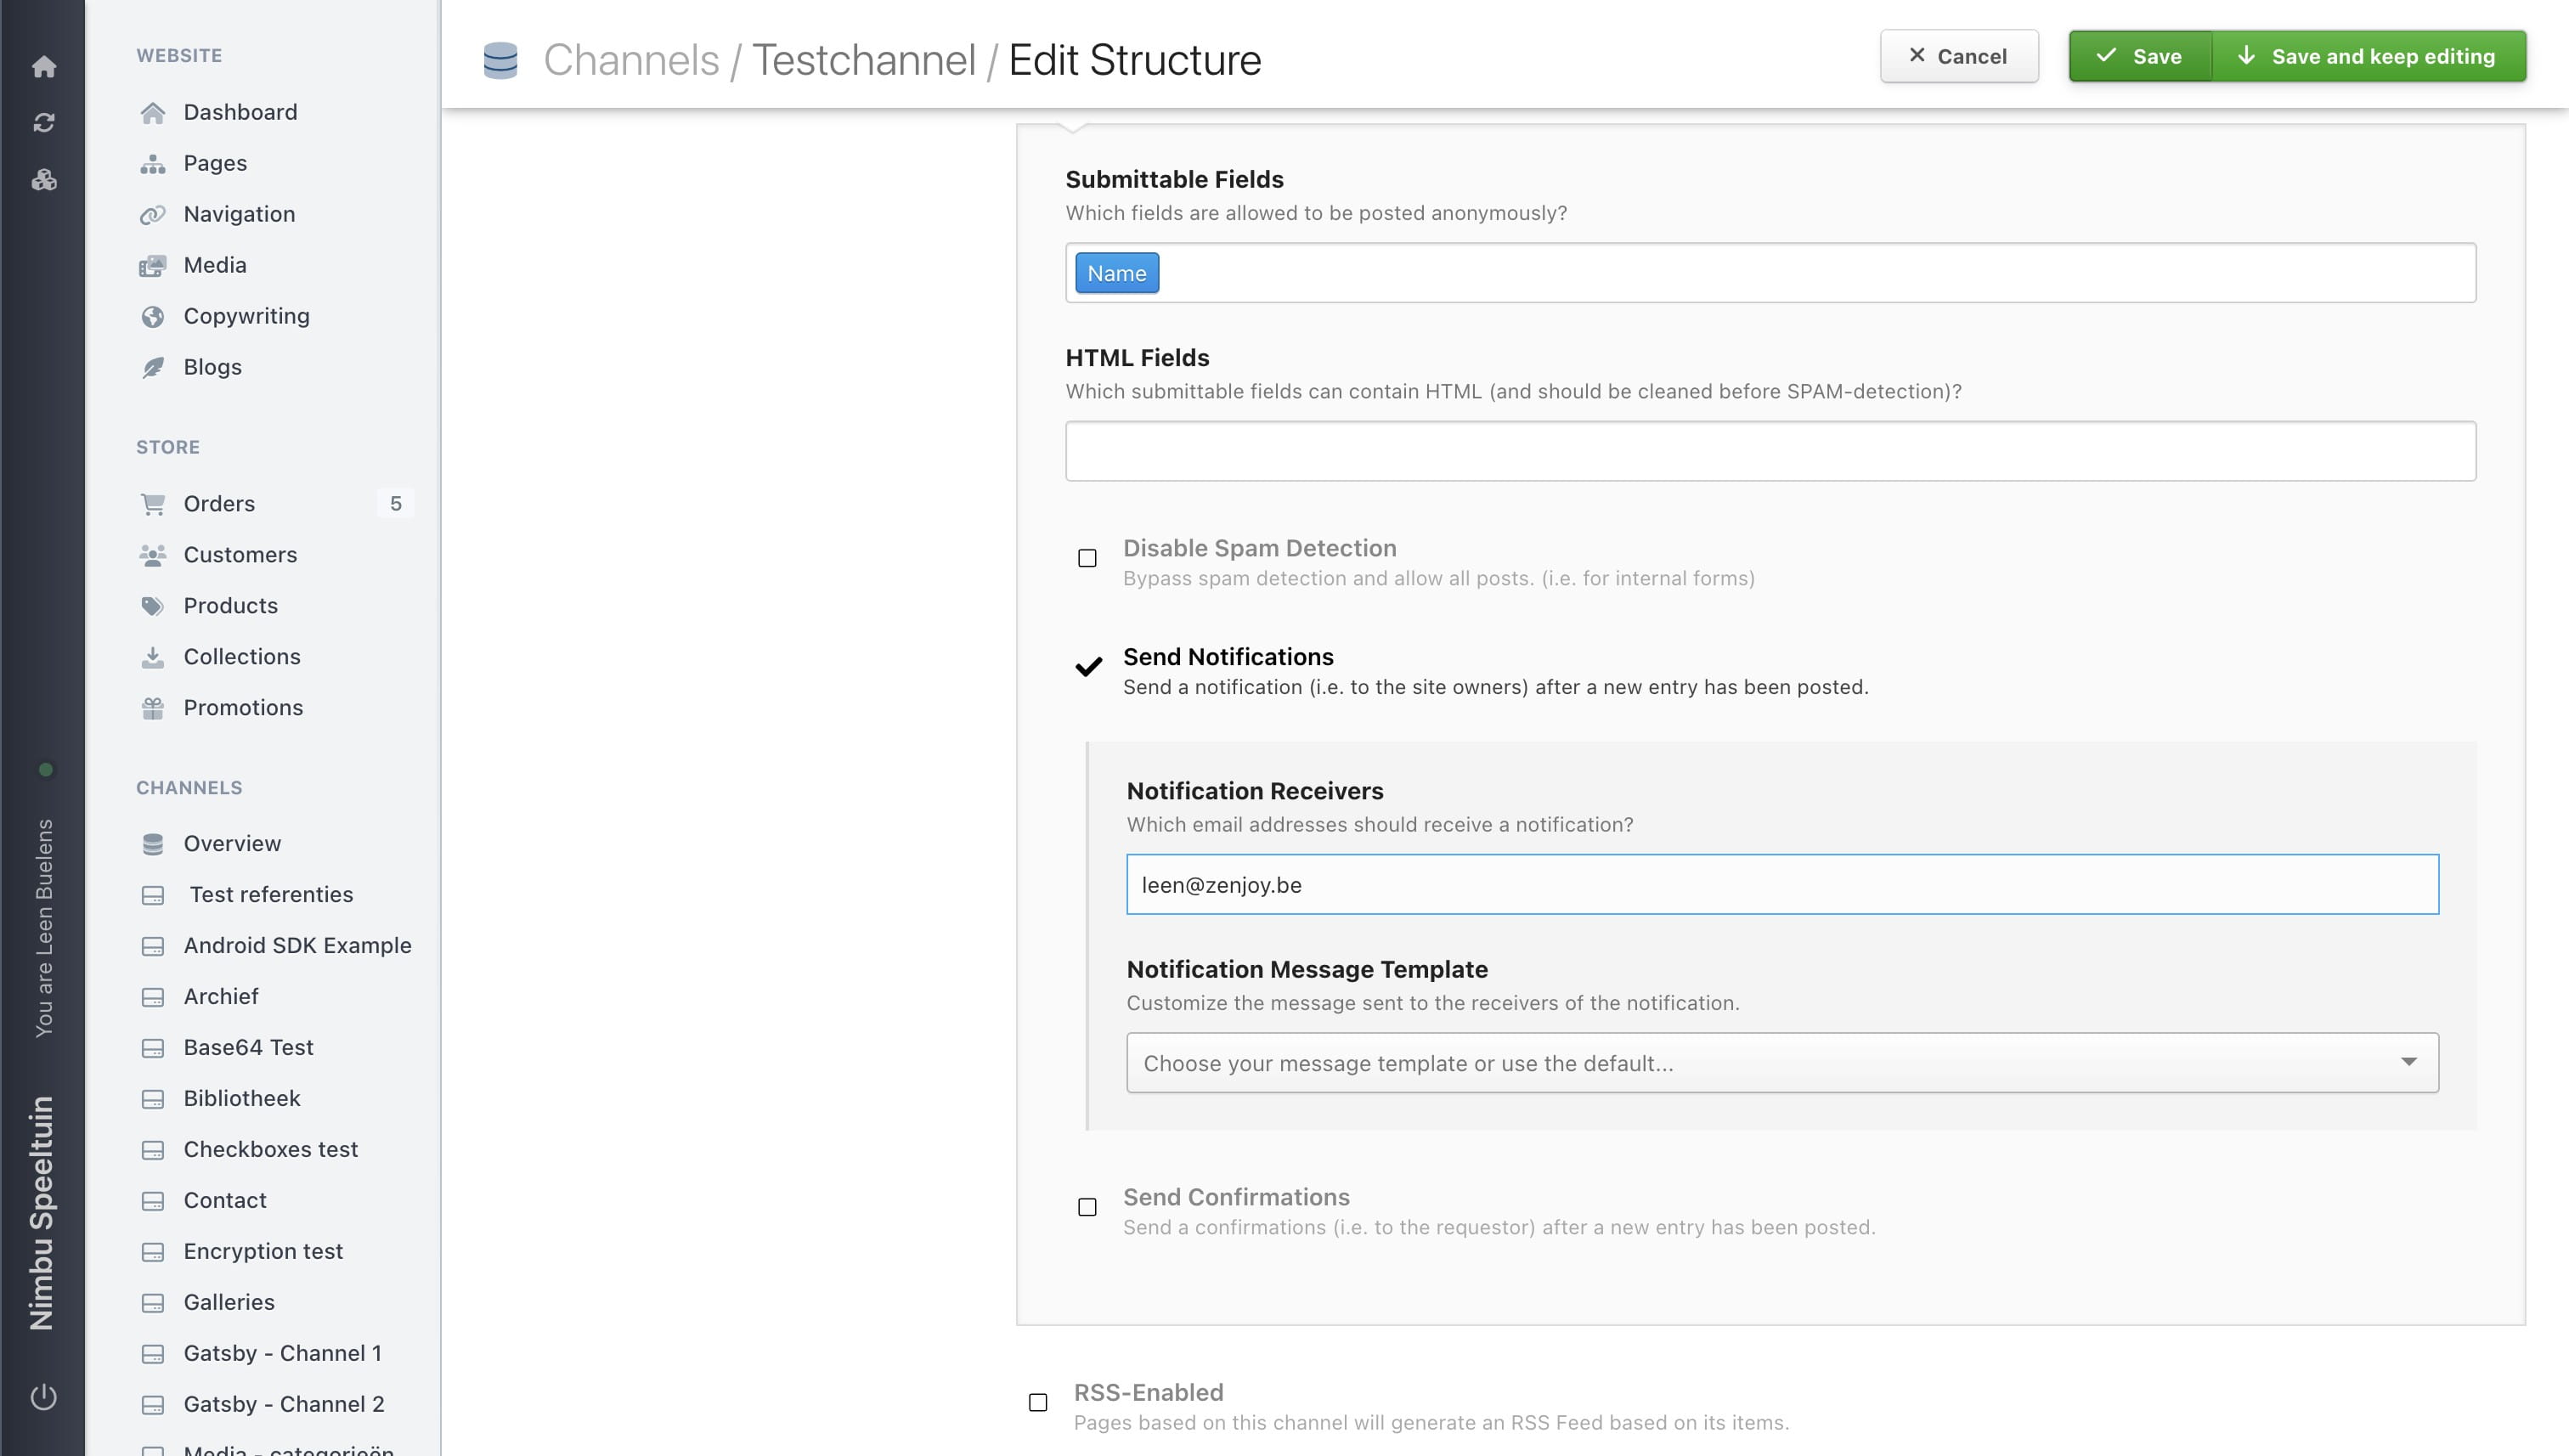Check the RSS-Enabled option
Image resolution: width=2569 pixels, height=1456 pixels.
coord(1037,1402)
